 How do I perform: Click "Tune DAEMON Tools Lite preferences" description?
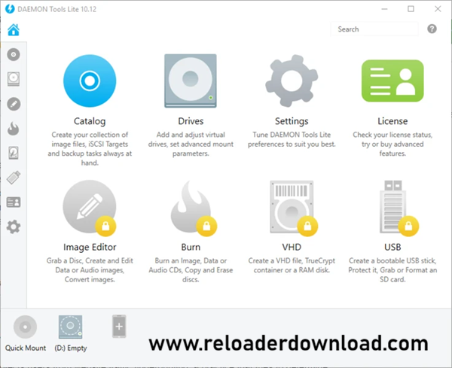coord(292,139)
